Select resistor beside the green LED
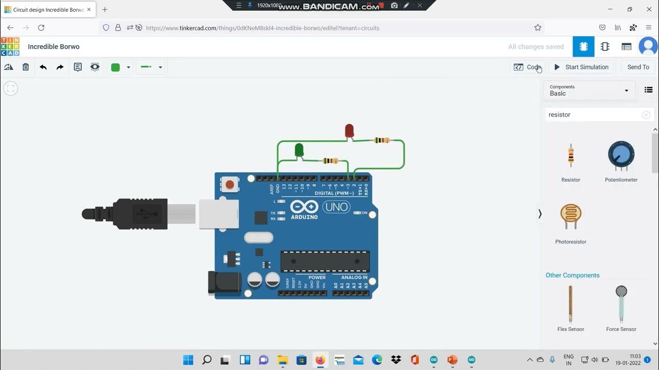Screen dimensions: 659x370 [330, 160]
